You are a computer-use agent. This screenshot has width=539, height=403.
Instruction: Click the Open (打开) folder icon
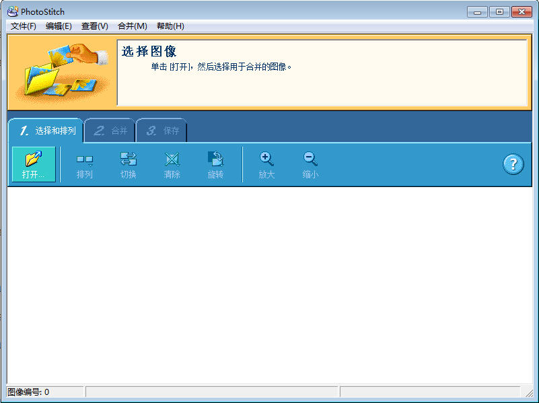(34, 159)
